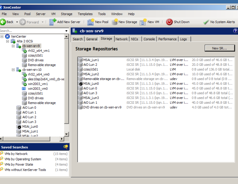Click the New Pool icon
This screenshot has height=184, width=238.
pyautogui.click(x=91, y=22)
